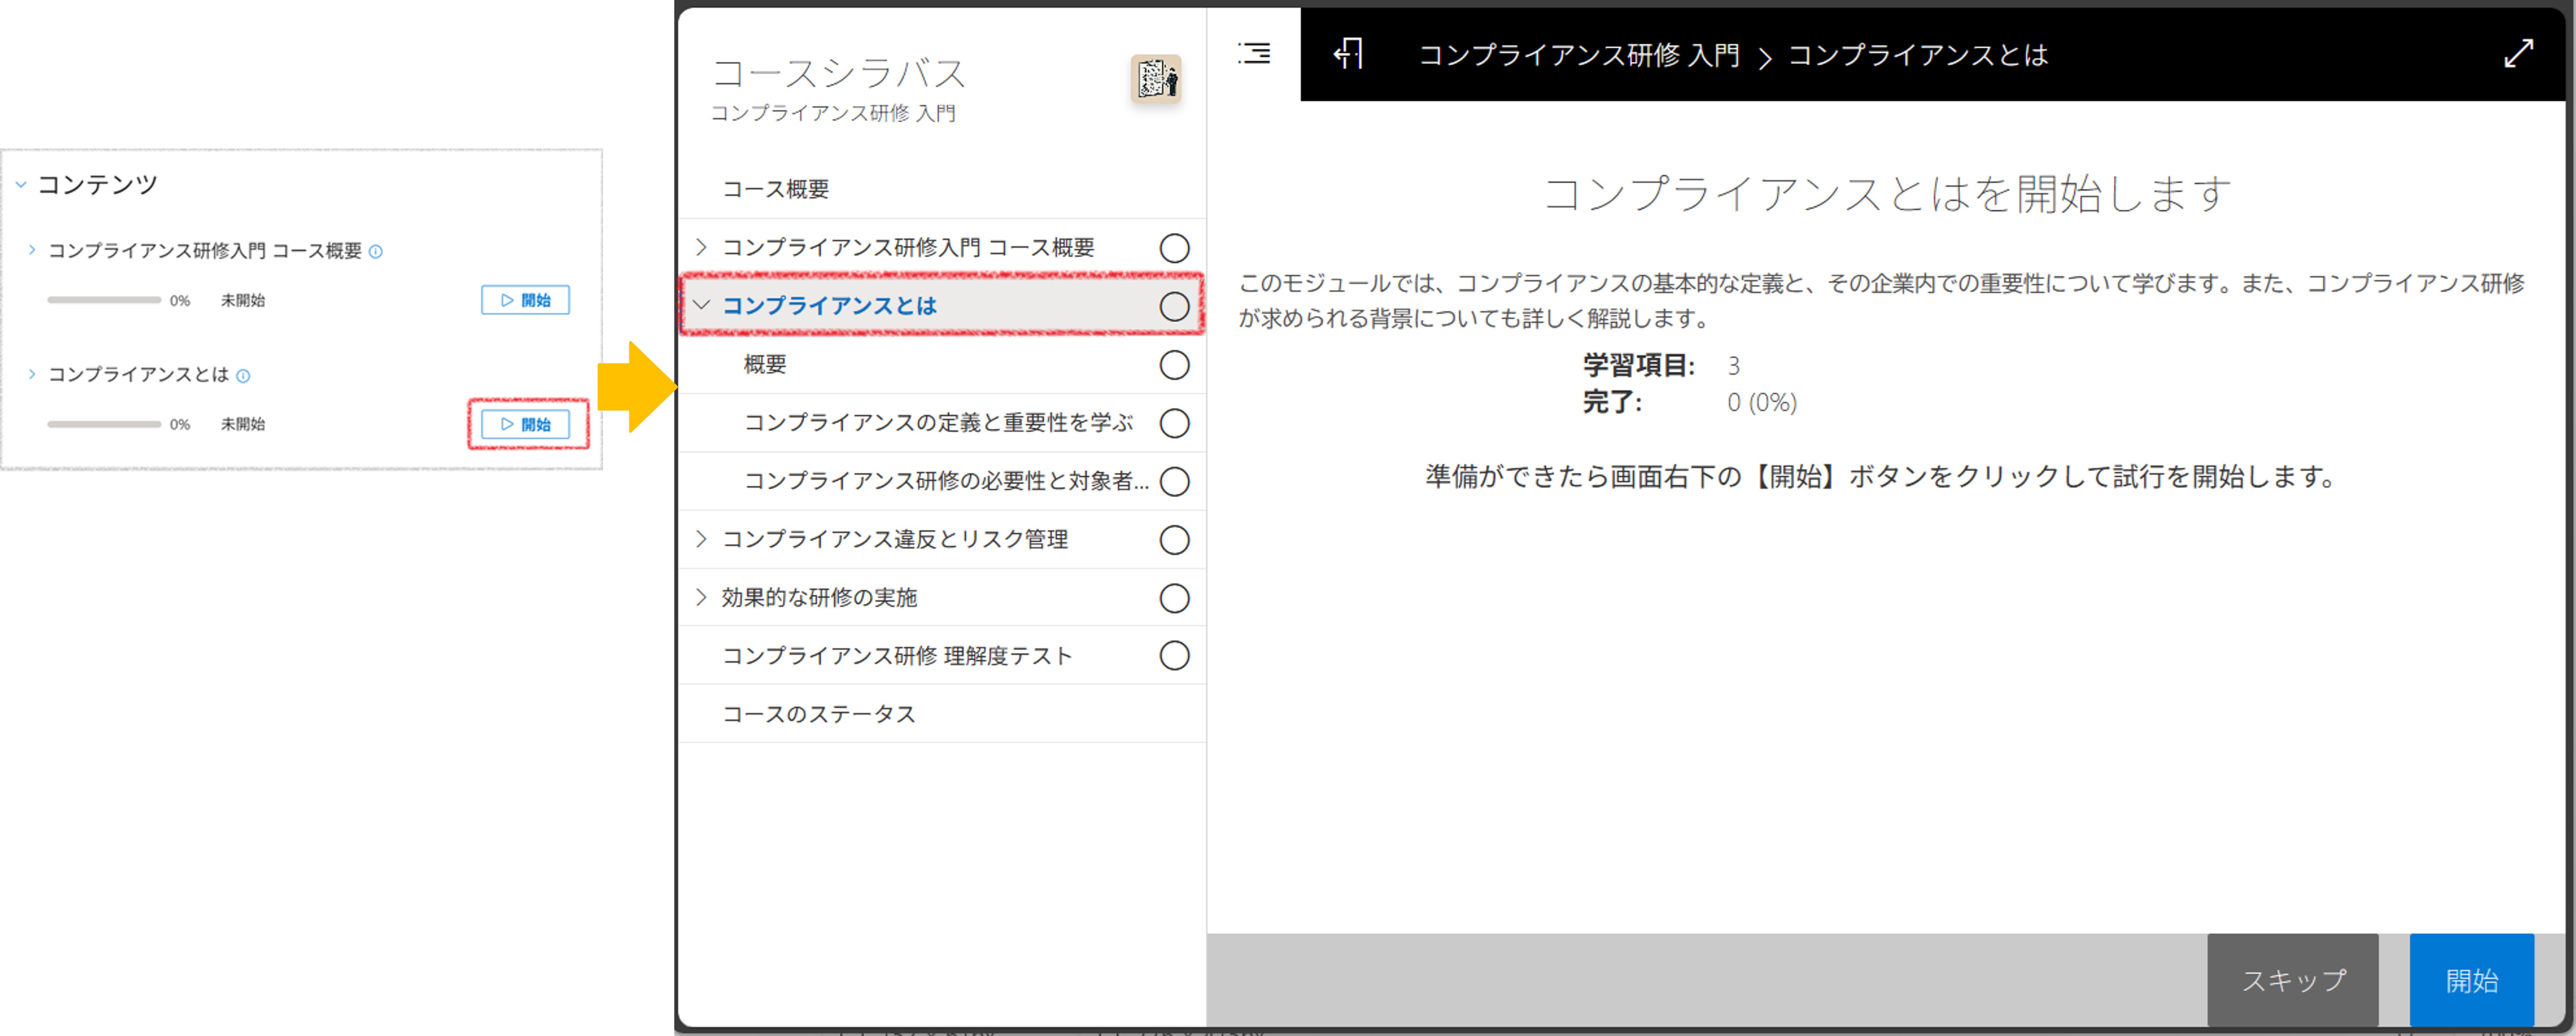Click コンプライアンス研修 入門 breadcrumb link
This screenshot has width=2576, height=1036.
[1579, 55]
